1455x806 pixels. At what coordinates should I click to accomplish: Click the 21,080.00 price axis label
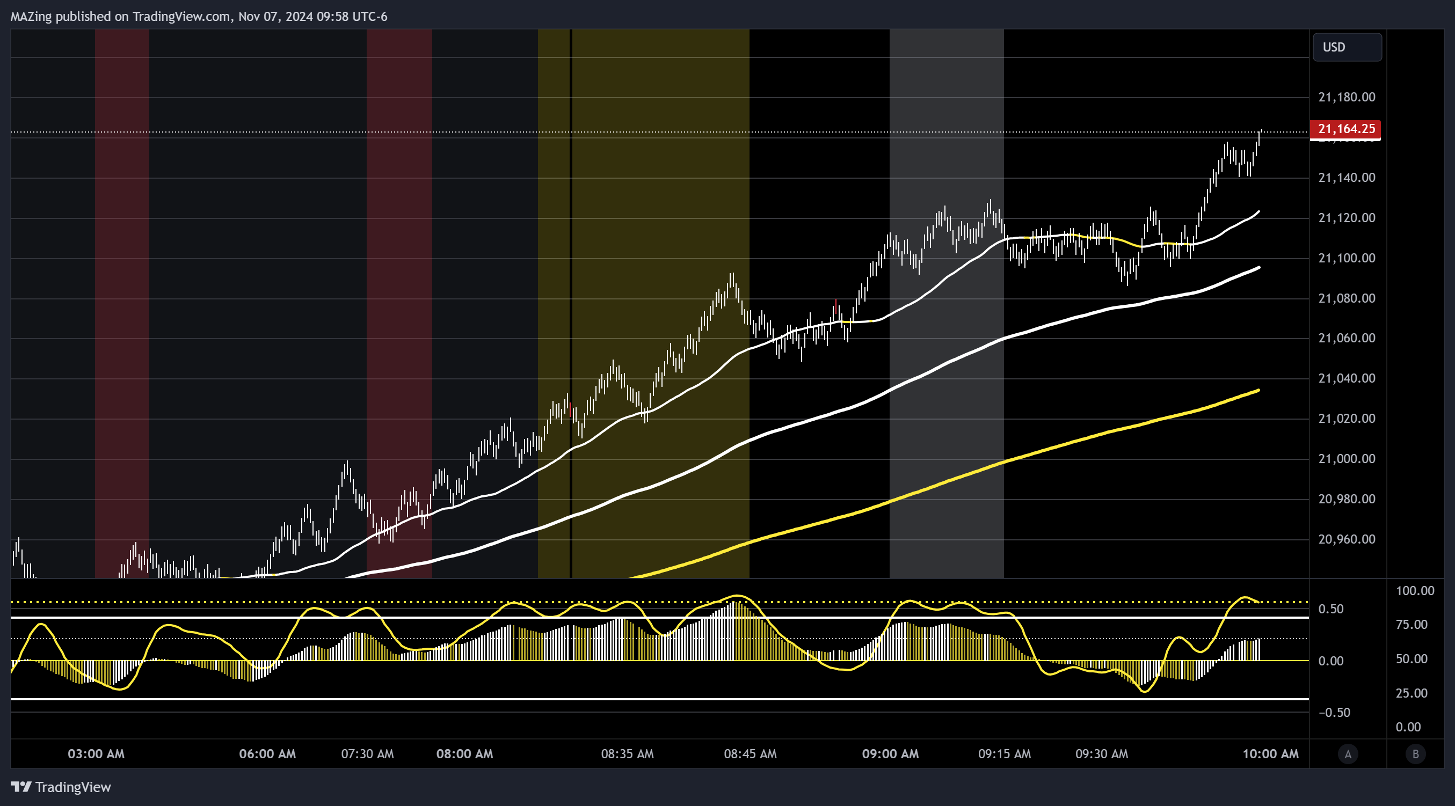pyautogui.click(x=1347, y=298)
